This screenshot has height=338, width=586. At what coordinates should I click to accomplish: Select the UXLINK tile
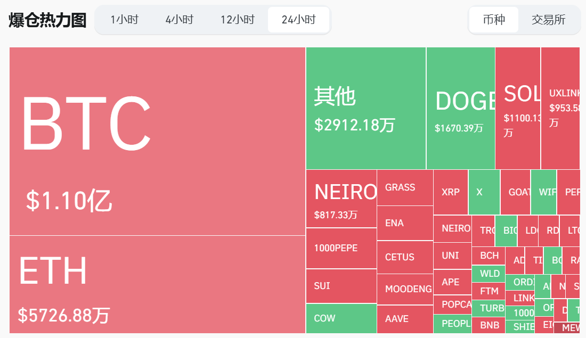(x=560, y=108)
